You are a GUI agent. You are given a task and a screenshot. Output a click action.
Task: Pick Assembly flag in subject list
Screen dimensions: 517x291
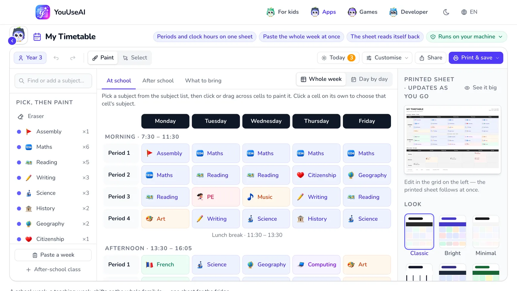[x=53, y=132]
